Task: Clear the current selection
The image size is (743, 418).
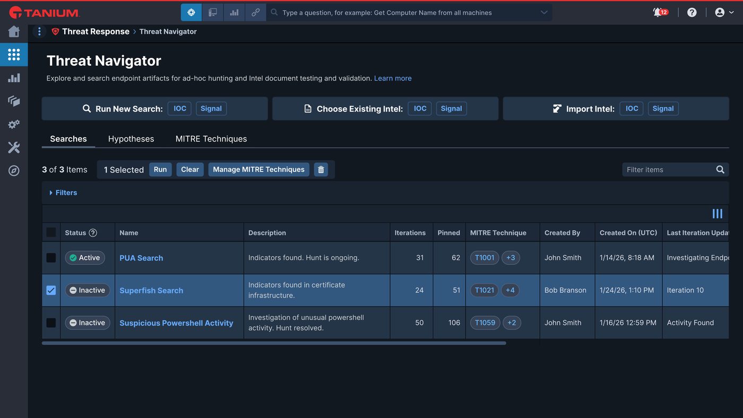Action: tap(190, 169)
